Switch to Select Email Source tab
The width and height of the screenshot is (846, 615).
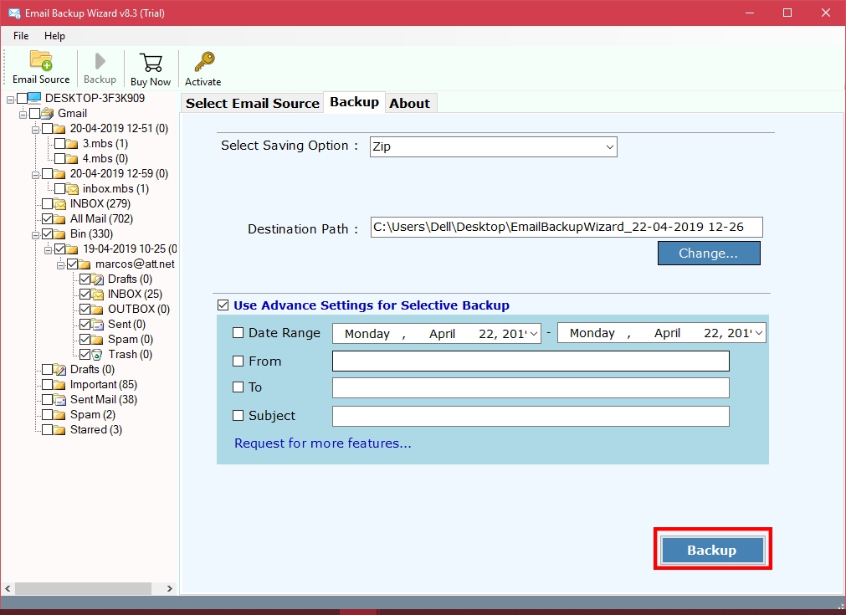click(x=253, y=103)
